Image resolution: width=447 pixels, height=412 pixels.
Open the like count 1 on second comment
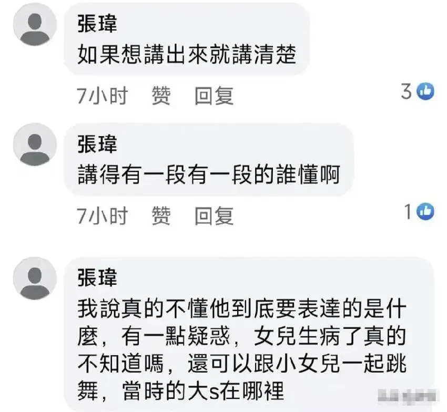408,211
